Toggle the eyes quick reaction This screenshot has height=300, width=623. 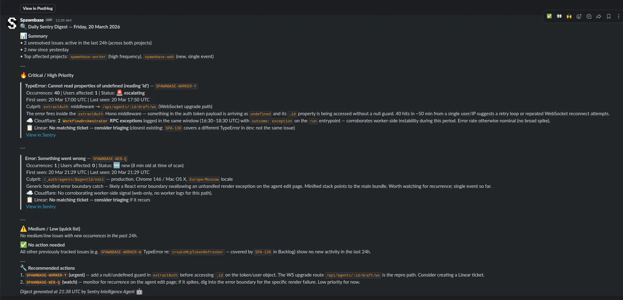pyautogui.click(x=559, y=16)
